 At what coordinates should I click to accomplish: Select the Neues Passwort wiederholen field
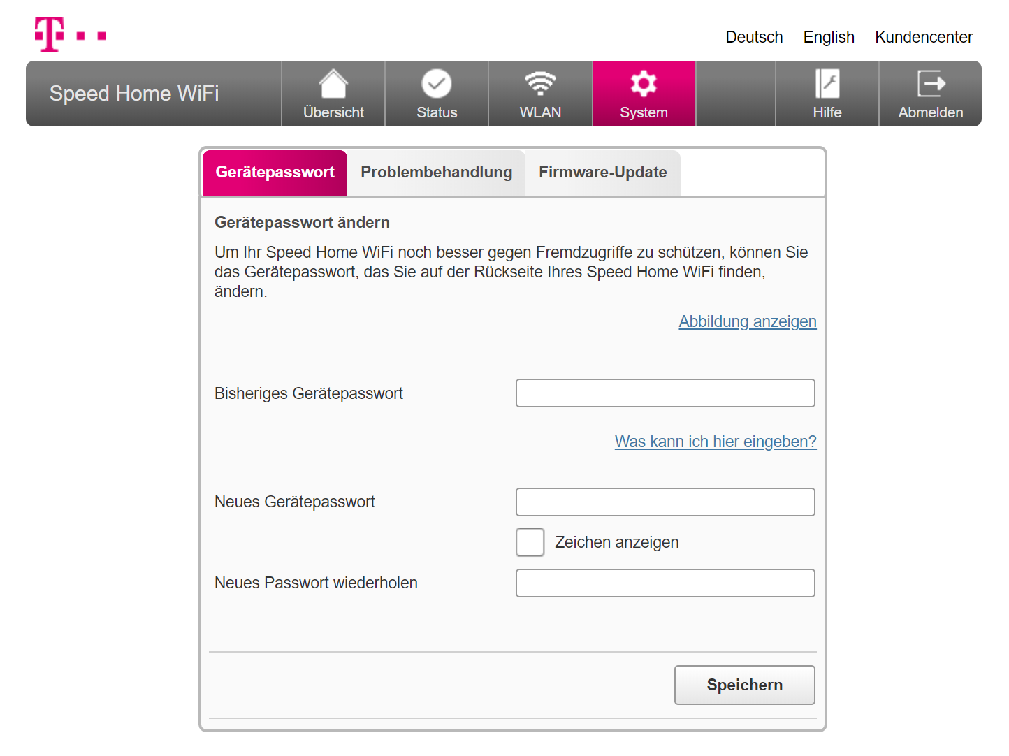[665, 583]
